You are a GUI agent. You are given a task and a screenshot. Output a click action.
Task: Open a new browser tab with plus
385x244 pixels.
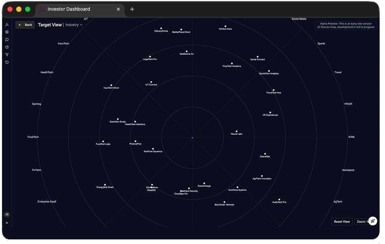132,9
